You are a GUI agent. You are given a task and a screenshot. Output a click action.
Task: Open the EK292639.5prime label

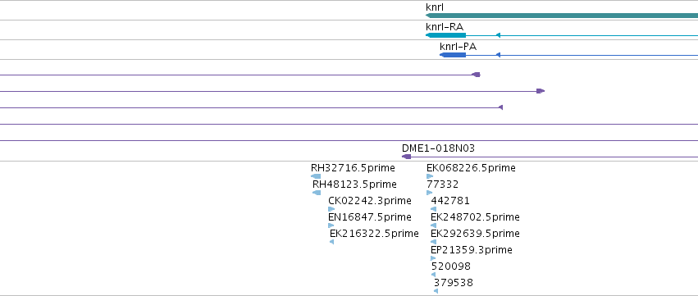[x=475, y=234]
